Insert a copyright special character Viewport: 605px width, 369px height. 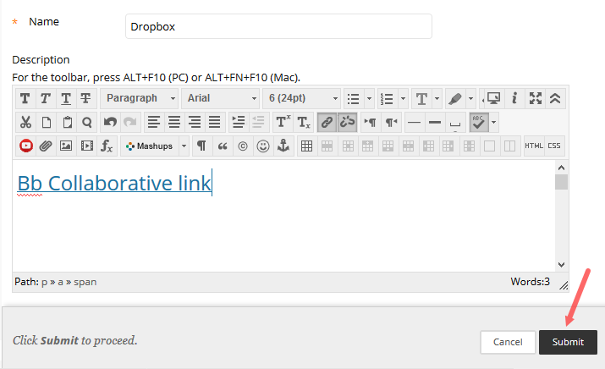pos(243,146)
